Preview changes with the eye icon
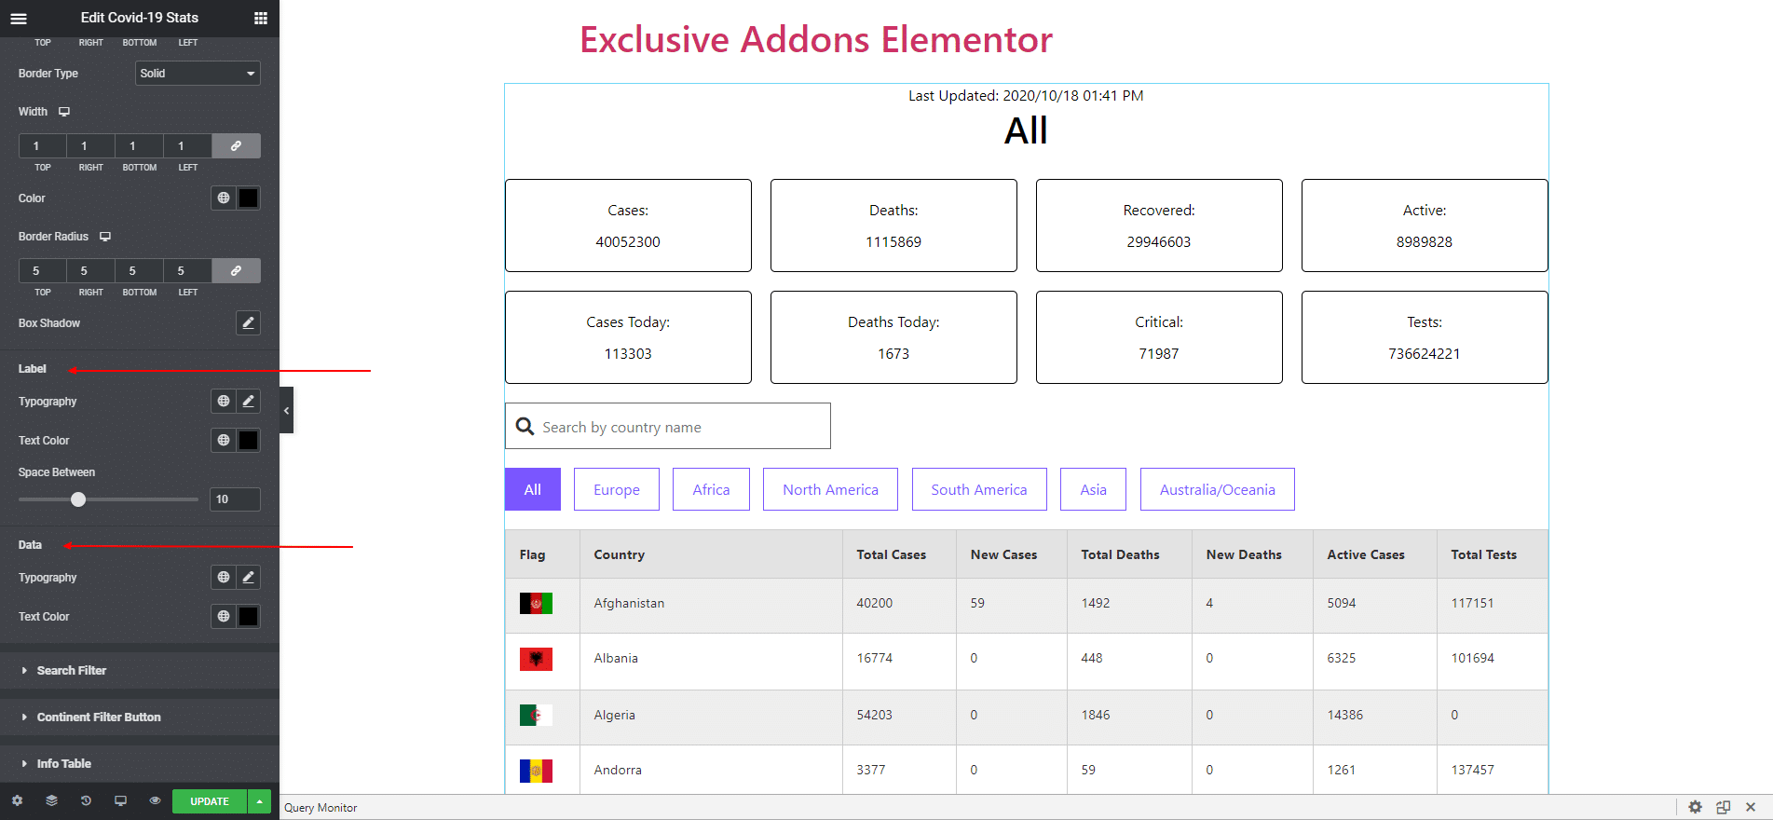1773x820 pixels. pos(155,801)
